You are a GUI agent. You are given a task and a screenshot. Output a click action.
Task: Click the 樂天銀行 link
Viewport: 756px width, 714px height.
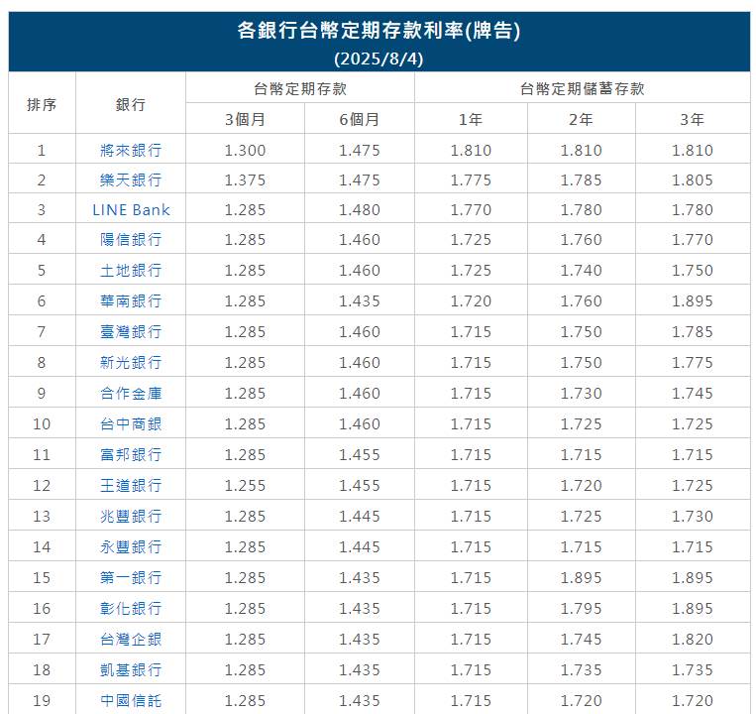(131, 180)
